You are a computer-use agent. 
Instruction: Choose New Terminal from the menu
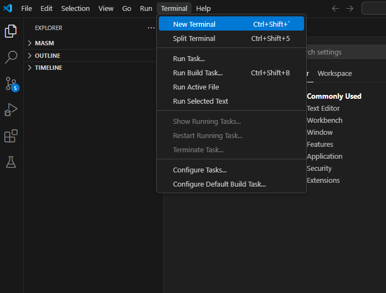pos(231,24)
